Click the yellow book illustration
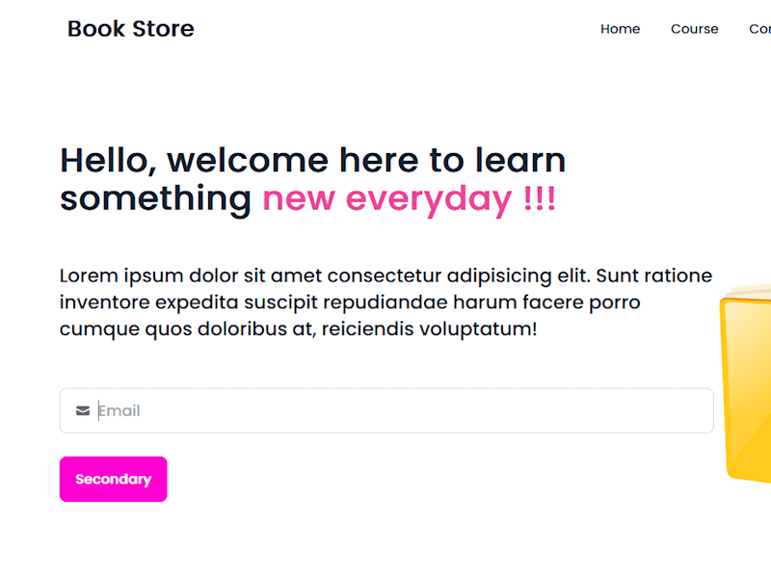This screenshot has width=771, height=578. [x=745, y=384]
